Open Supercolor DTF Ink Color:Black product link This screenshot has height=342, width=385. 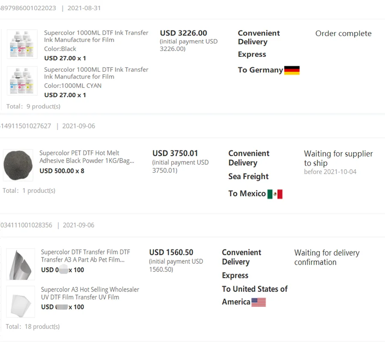(x=96, y=36)
